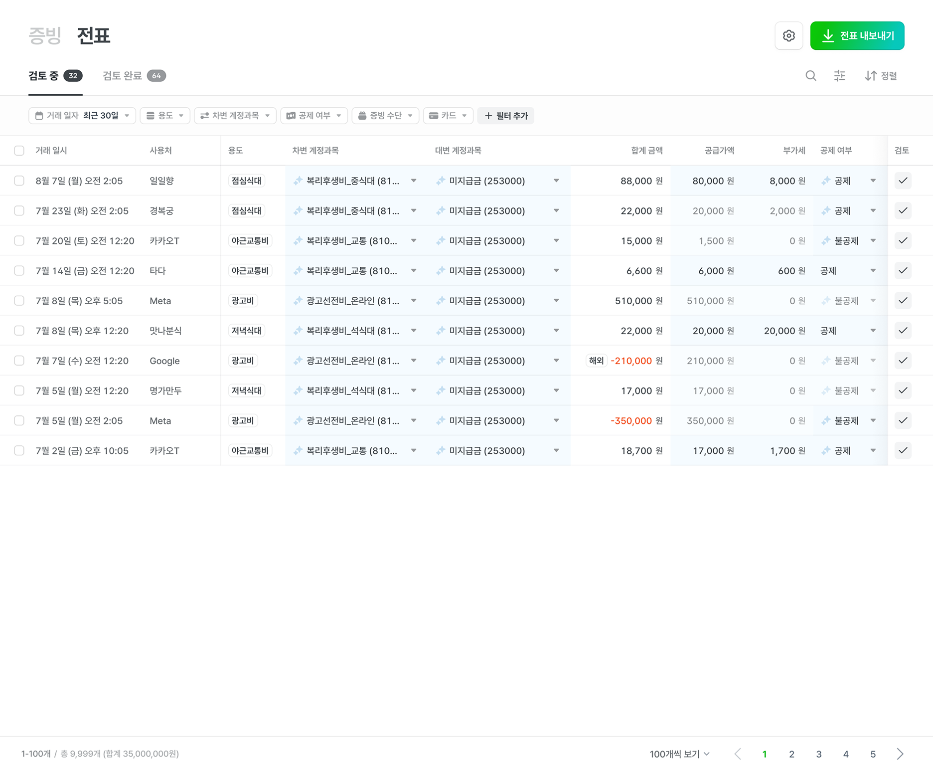Switch to the 증빙 section heading
This screenshot has height=771, width=933.
(45, 36)
